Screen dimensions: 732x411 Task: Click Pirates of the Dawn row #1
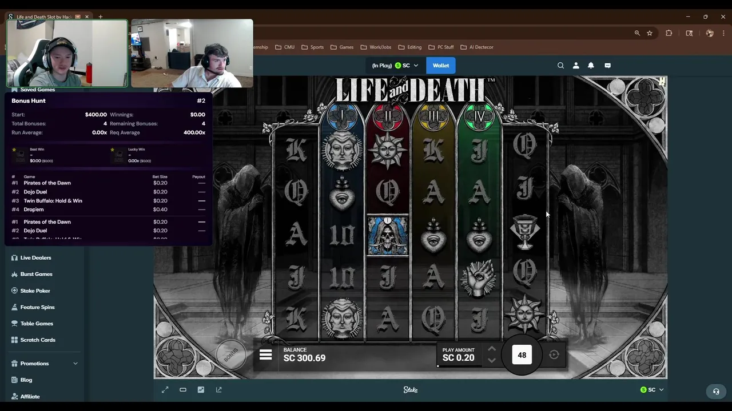coord(109,183)
